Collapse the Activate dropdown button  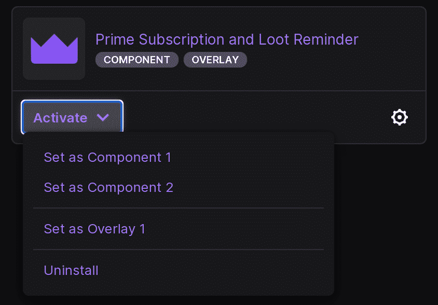point(72,118)
